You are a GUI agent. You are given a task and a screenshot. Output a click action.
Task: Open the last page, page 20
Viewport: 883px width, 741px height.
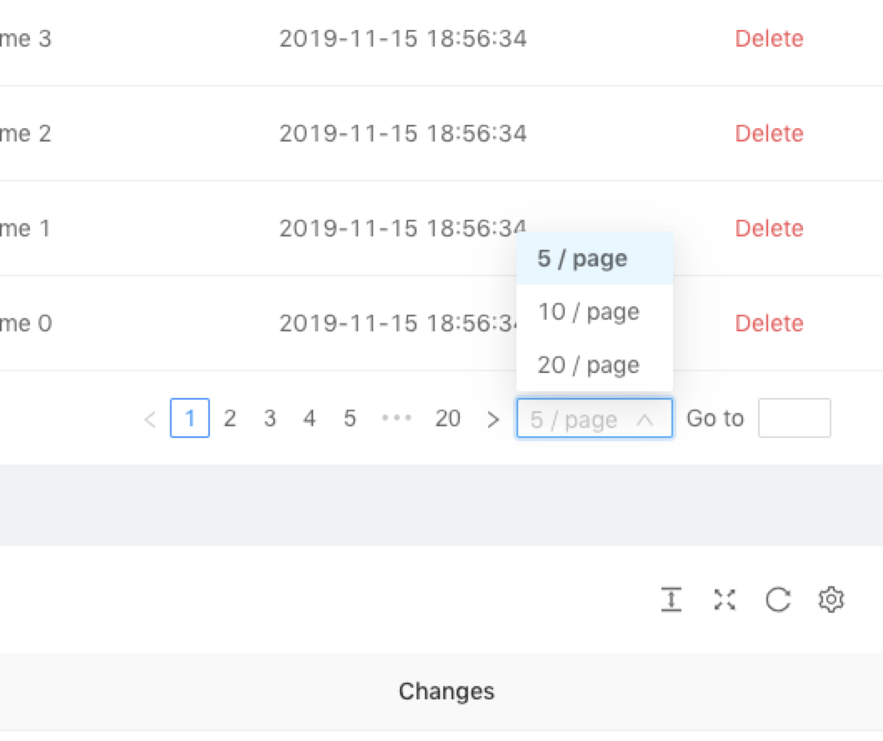(x=448, y=419)
